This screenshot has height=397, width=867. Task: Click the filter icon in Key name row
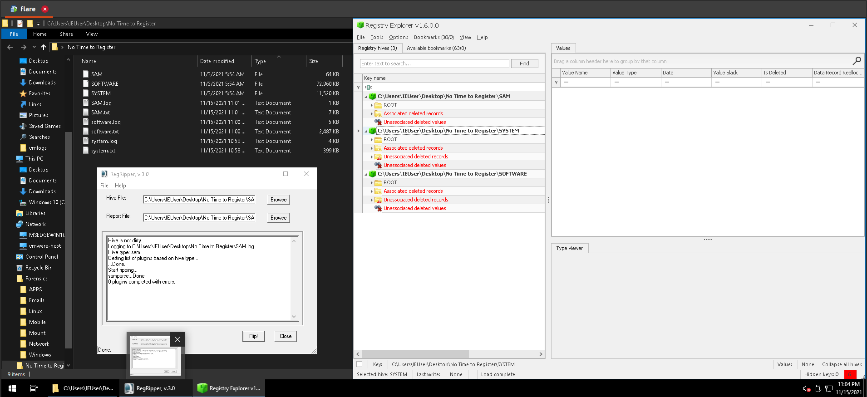358,87
